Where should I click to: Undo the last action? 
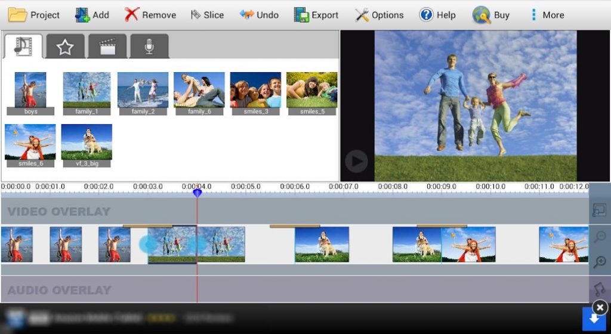[x=259, y=15]
